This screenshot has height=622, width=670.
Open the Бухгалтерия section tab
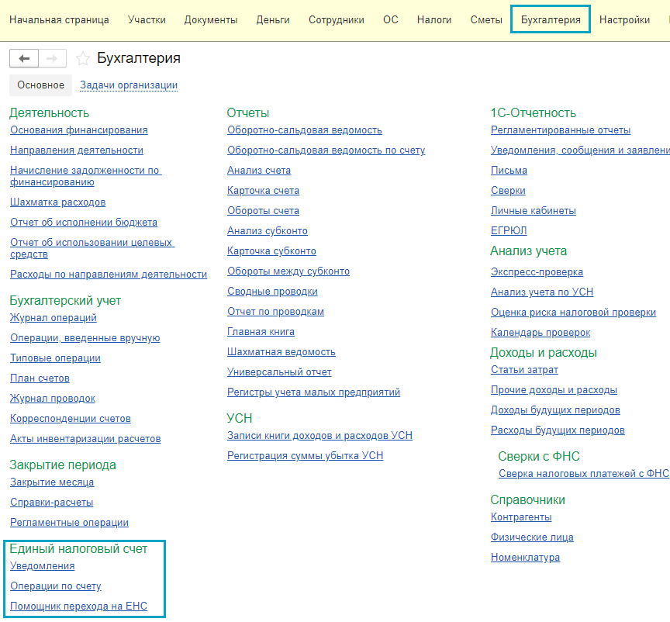point(551,19)
